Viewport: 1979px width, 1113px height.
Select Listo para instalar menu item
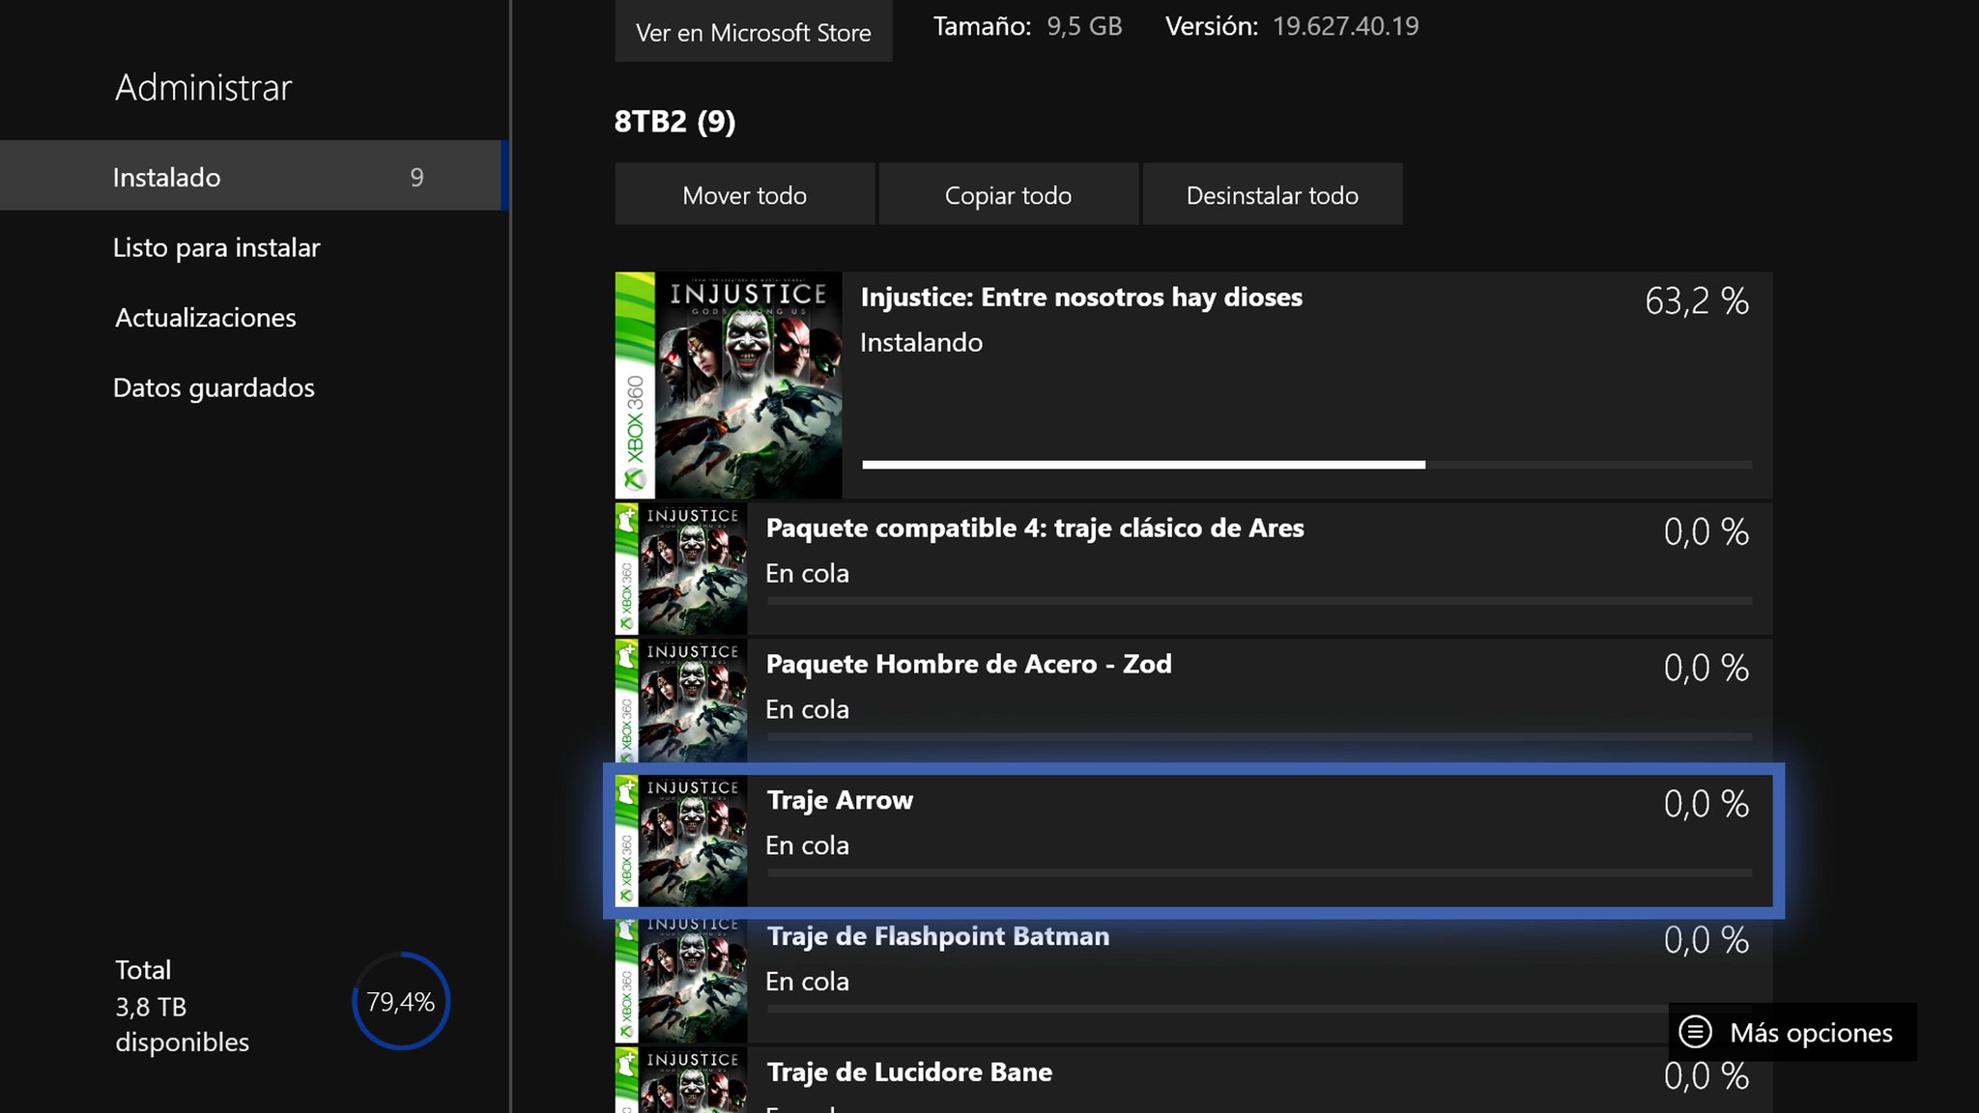coord(216,247)
